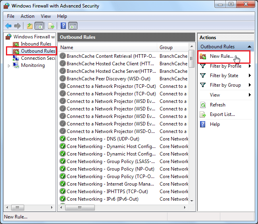Click the Up one level folder icon
The height and width of the screenshot is (224, 258).
pos(30,26)
